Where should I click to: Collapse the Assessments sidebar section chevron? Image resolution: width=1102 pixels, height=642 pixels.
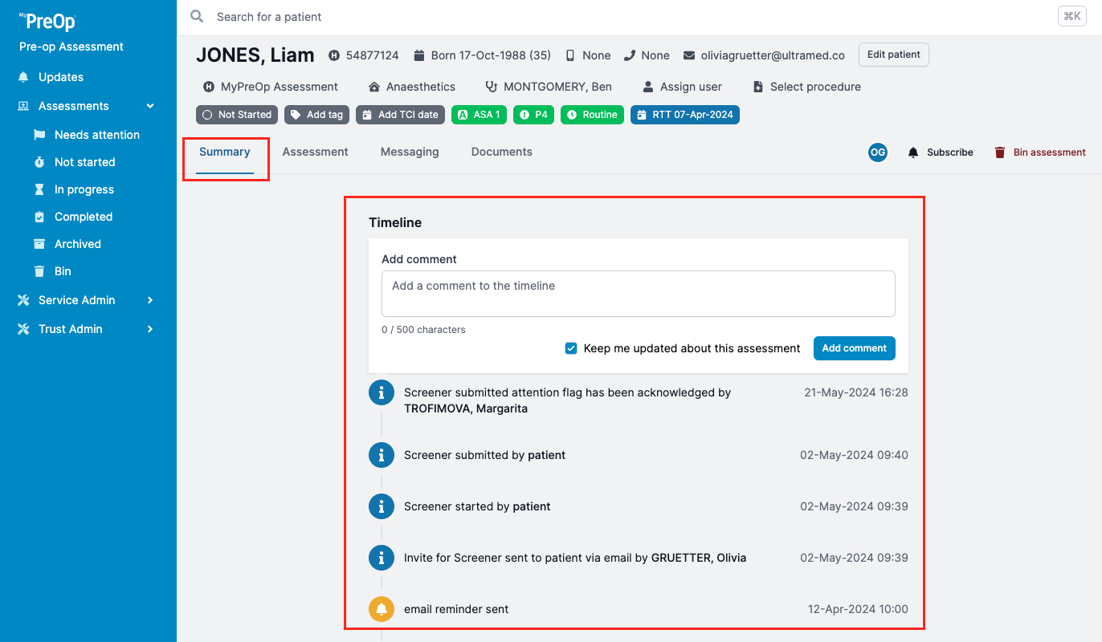pyautogui.click(x=150, y=106)
